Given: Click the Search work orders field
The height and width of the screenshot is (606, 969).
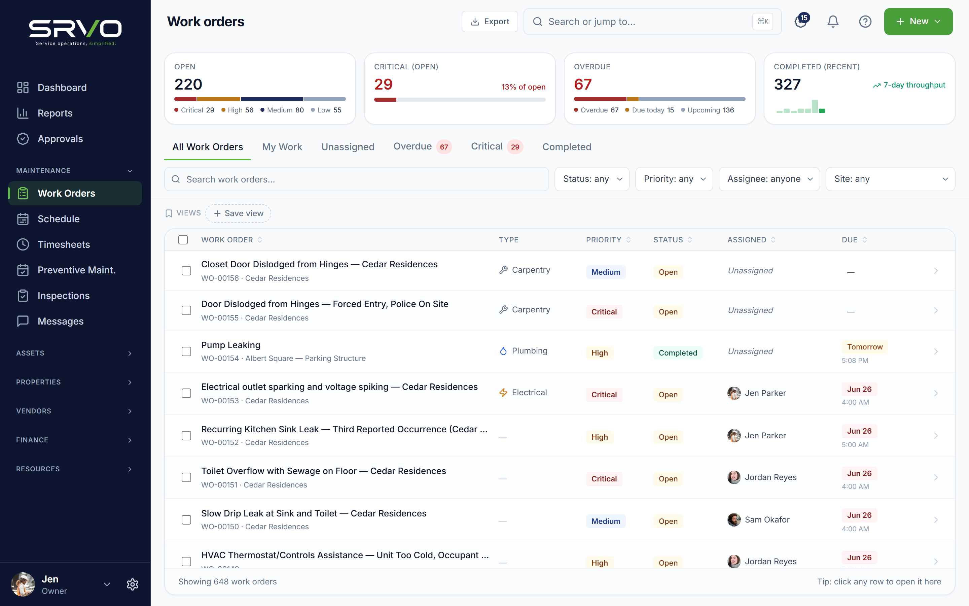Looking at the screenshot, I should coord(356,179).
